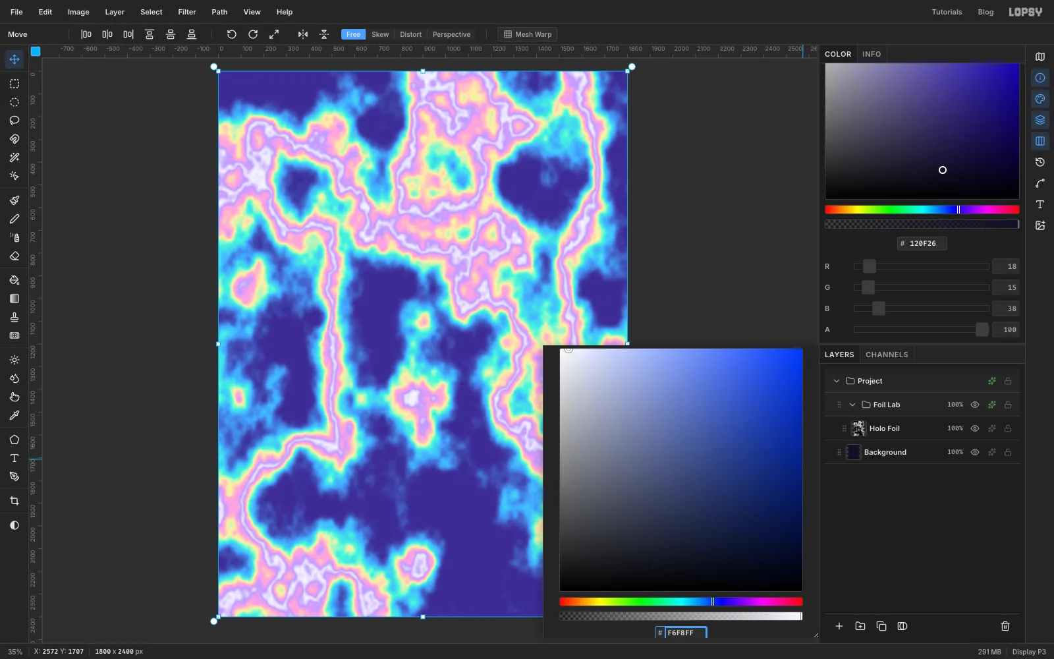Open the History panel icon
Image resolution: width=1054 pixels, height=659 pixels.
[x=1040, y=162]
